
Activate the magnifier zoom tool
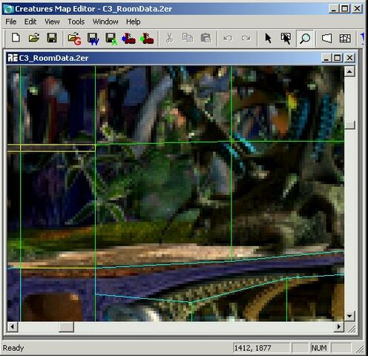pyautogui.click(x=305, y=39)
